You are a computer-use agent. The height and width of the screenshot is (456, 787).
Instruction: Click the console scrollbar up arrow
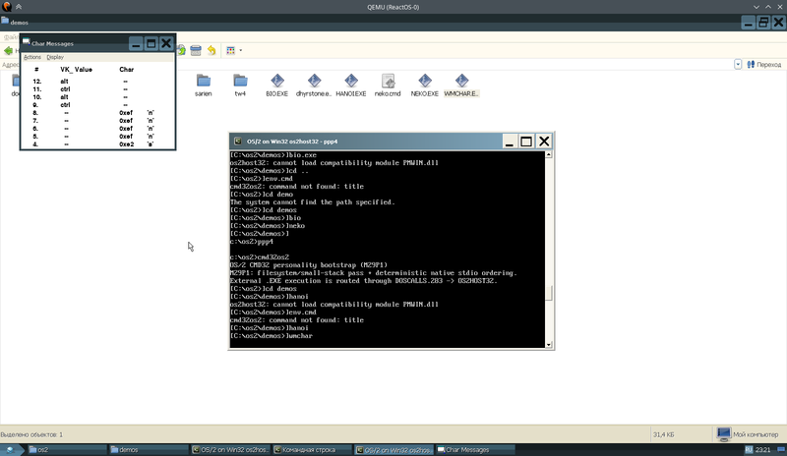click(549, 155)
